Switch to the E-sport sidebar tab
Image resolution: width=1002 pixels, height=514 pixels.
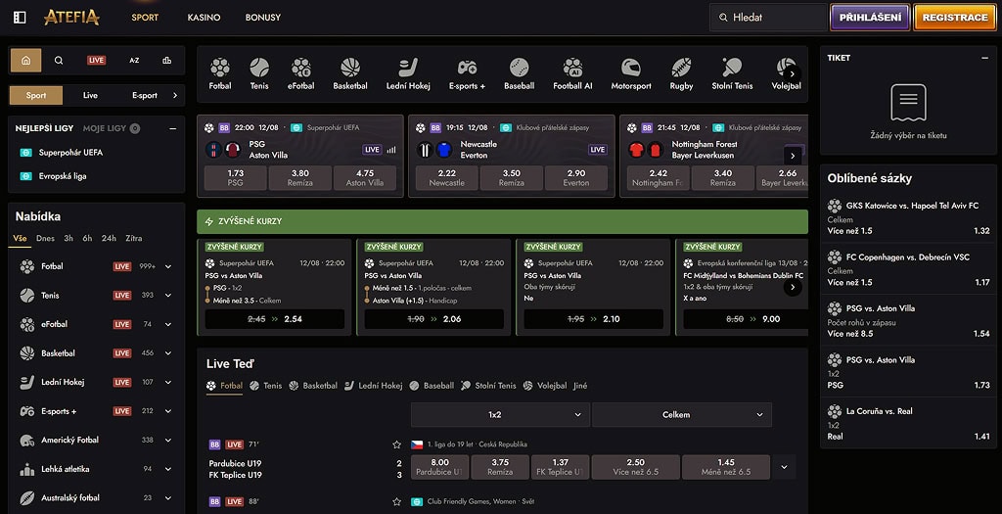tap(145, 95)
